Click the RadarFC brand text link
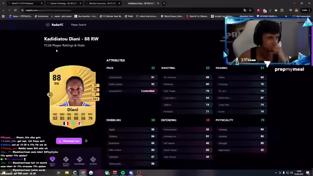The height and width of the screenshot is (176, 313). [x=57, y=25]
